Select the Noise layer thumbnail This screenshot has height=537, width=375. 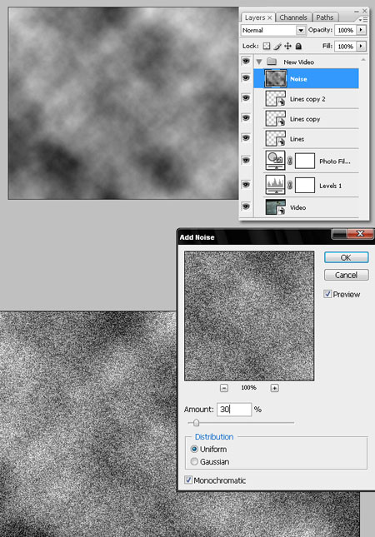(275, 78)
